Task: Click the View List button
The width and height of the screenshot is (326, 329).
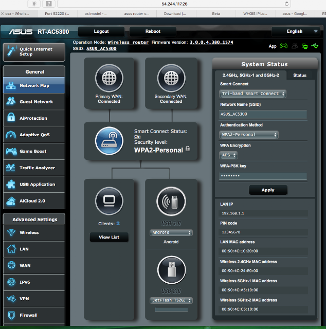Action: [109, 237]
